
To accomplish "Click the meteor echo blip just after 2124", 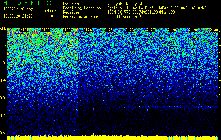I will tap(93, 109).
